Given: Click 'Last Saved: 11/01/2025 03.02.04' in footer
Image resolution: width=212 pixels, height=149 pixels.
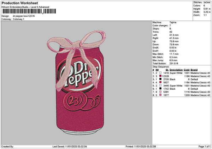Looking at the screenshot, I should click(70, 147).
